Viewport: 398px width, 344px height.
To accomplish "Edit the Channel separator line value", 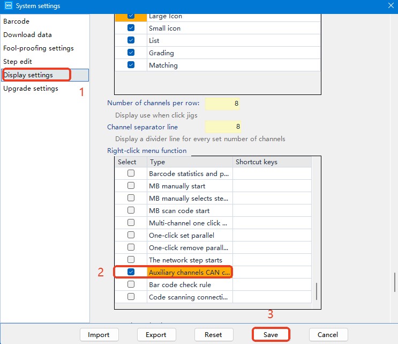I will [x=223, y=127].
